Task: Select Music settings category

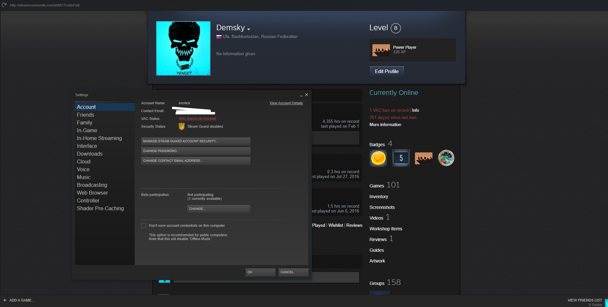Action: click(x=105, y=177)
